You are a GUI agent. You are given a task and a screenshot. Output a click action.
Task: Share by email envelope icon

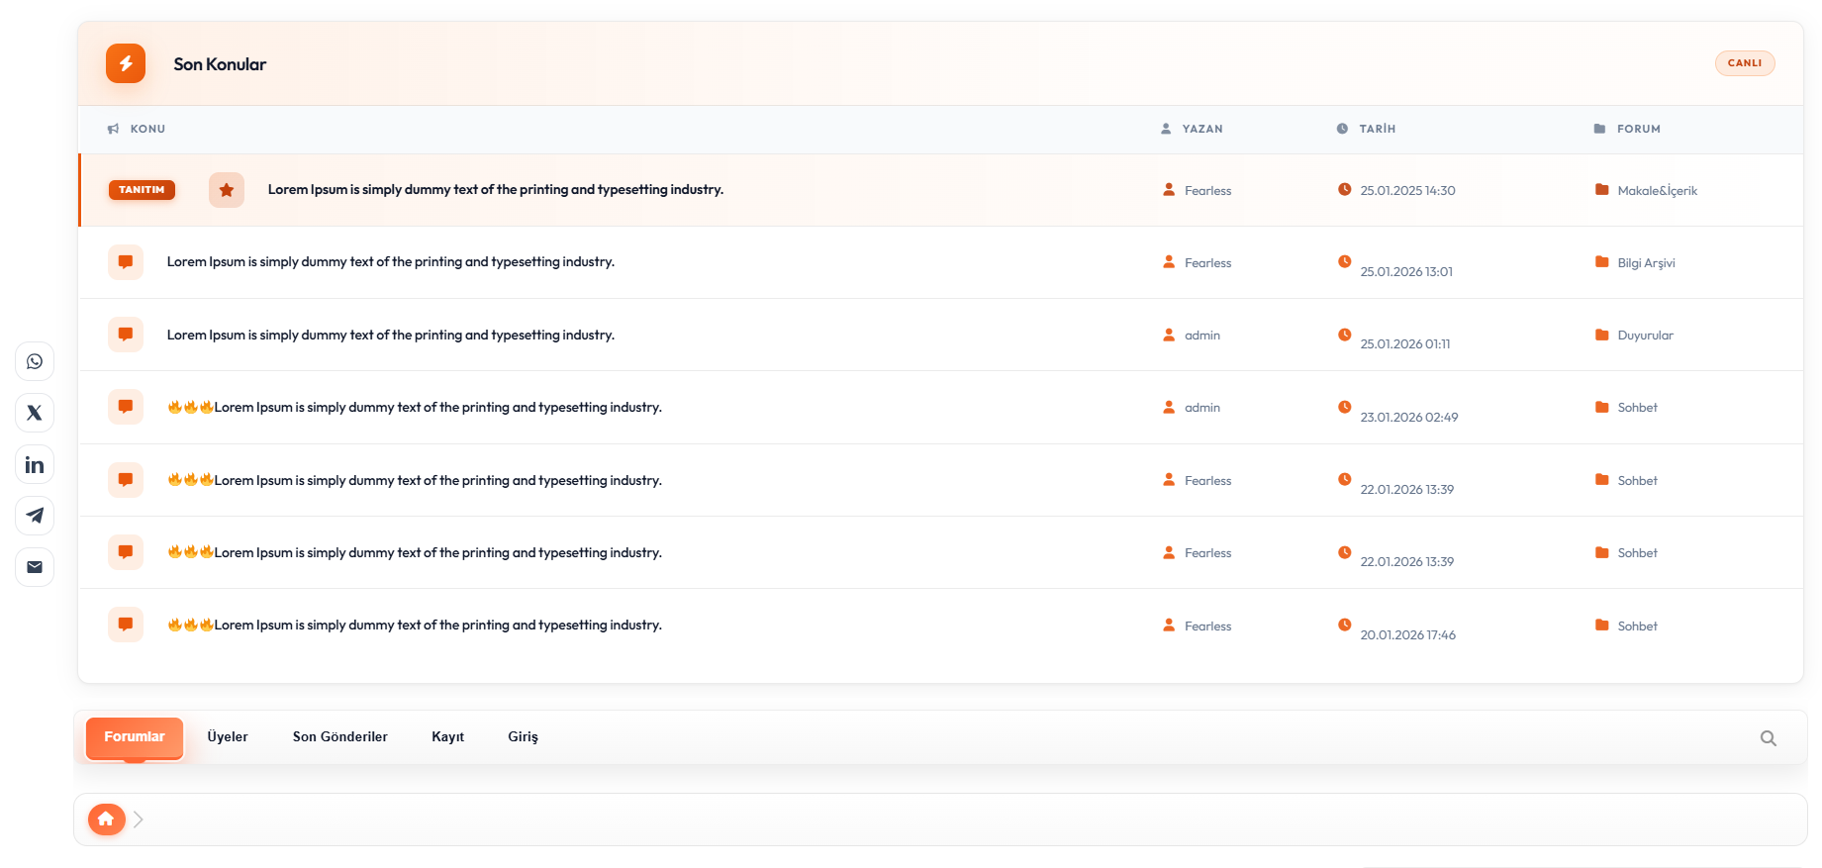[x=35, y=567]
